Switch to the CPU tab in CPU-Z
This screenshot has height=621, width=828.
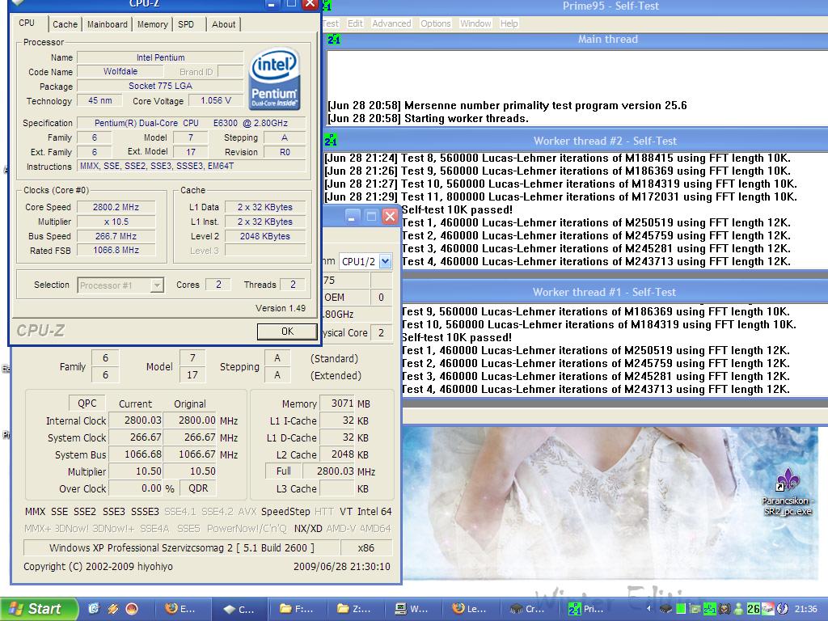27,23
